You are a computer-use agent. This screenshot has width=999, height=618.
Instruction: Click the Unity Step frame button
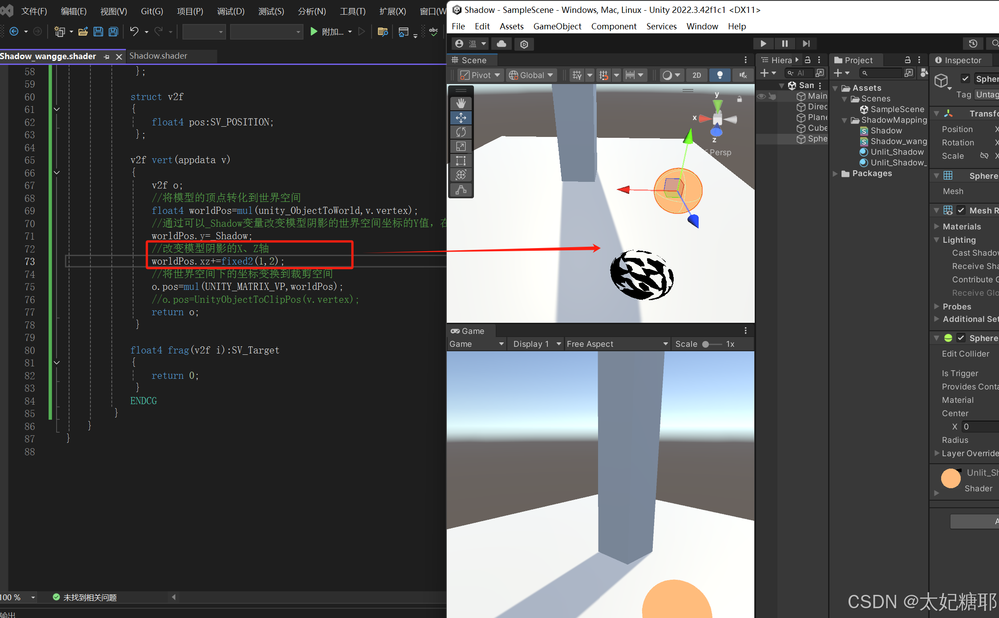pos(806,44)
